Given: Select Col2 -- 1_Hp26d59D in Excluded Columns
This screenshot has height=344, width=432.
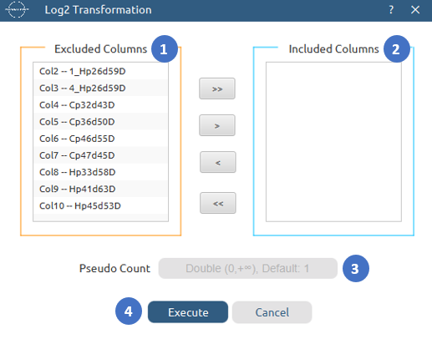Looking at the screenshot, I should [100, 71].
